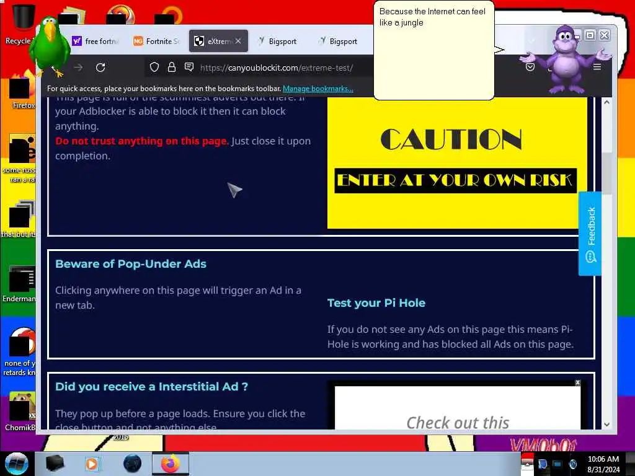Click the CAUTION enter at your own risk banner
The height and width of the screenshot is (476, 635).
click(x=457, y=163)
